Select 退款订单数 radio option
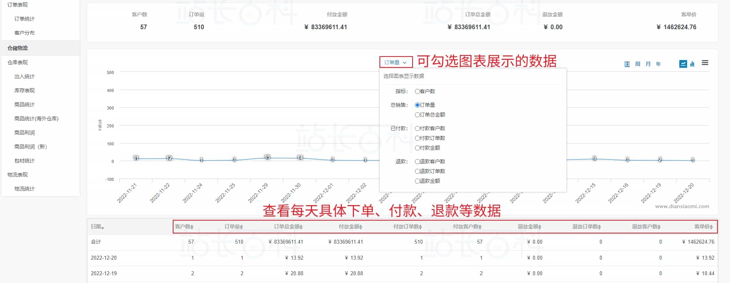The width and height of the screenshot is (730, 283). pos(417,171)
